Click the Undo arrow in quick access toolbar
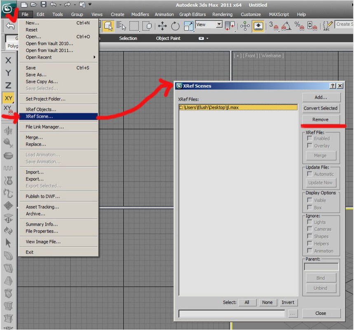 click(53, 5)
